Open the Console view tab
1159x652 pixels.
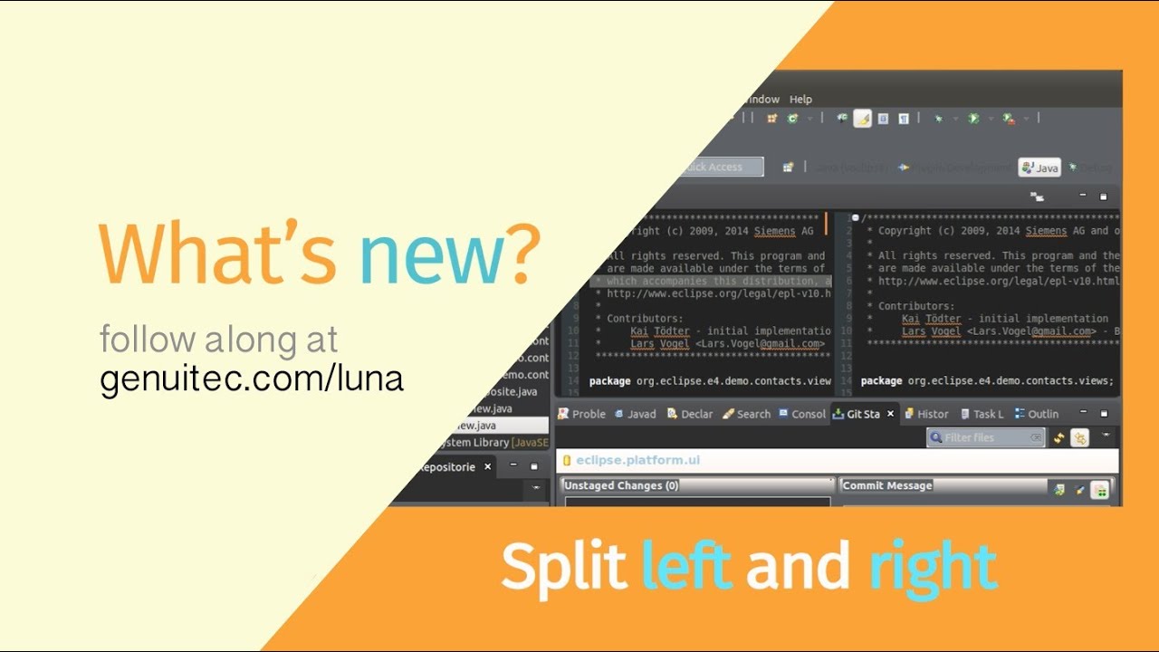pyautogui.click(x=802, y=414)
